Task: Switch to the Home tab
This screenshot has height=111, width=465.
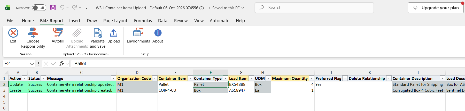Action: (28, 21)
